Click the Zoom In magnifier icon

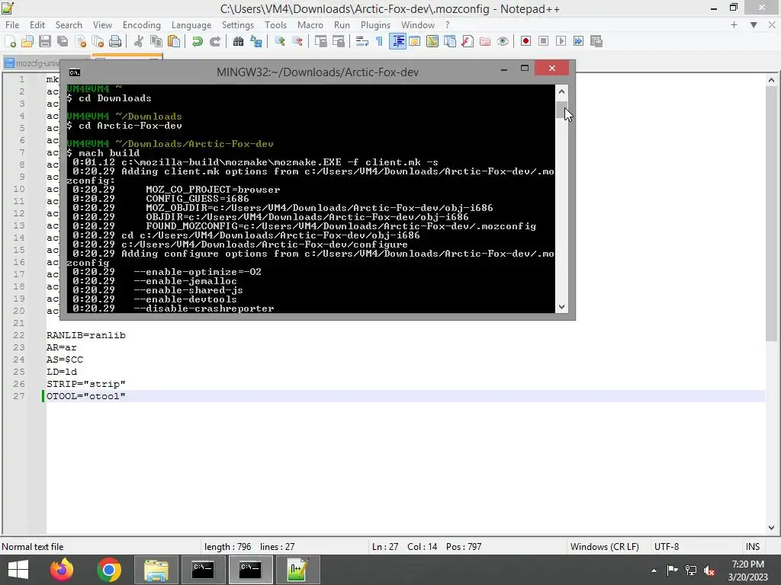[279, 41]
